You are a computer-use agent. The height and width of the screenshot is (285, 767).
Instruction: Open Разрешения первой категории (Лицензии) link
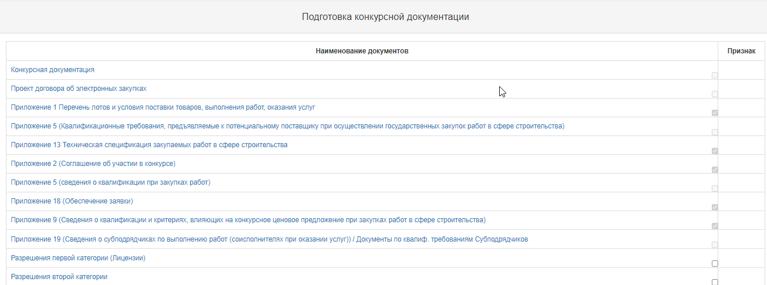[78, 258]
